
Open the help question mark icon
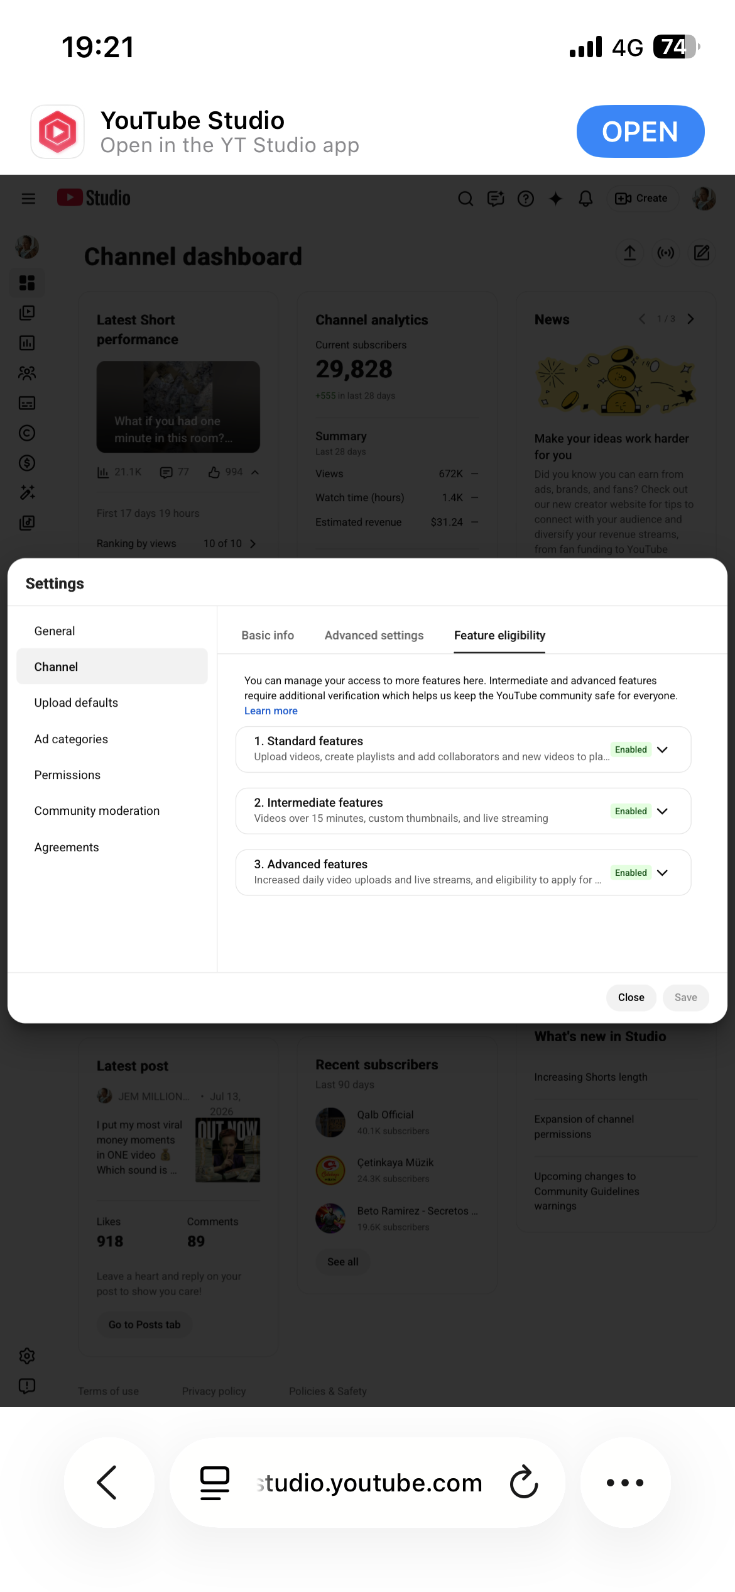click(x=526, y=199)
